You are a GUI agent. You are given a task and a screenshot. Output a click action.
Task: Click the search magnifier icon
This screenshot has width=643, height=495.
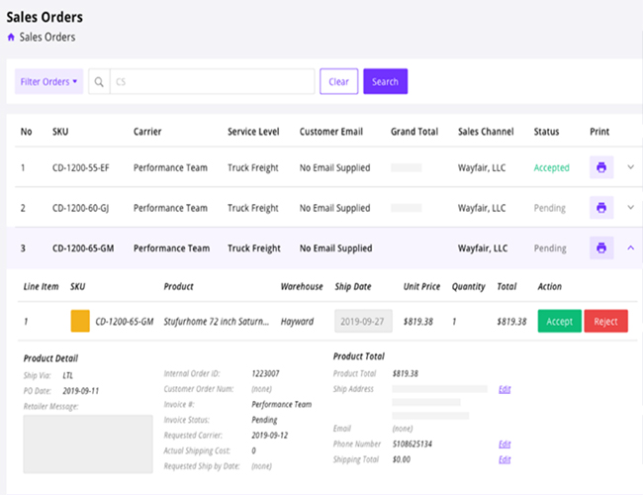click(x=99, y=82)
